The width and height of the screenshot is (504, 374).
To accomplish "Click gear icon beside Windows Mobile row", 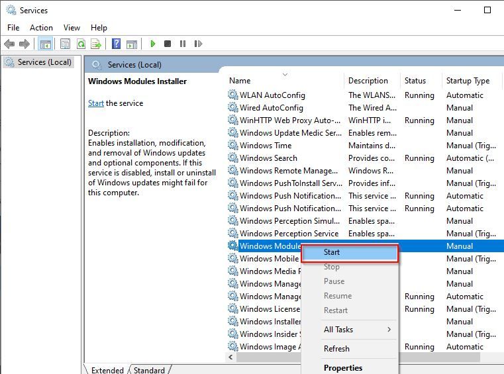I will click(232, 258).
